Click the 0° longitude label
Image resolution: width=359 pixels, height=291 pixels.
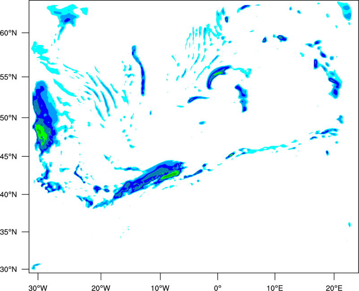click(218, 288)
